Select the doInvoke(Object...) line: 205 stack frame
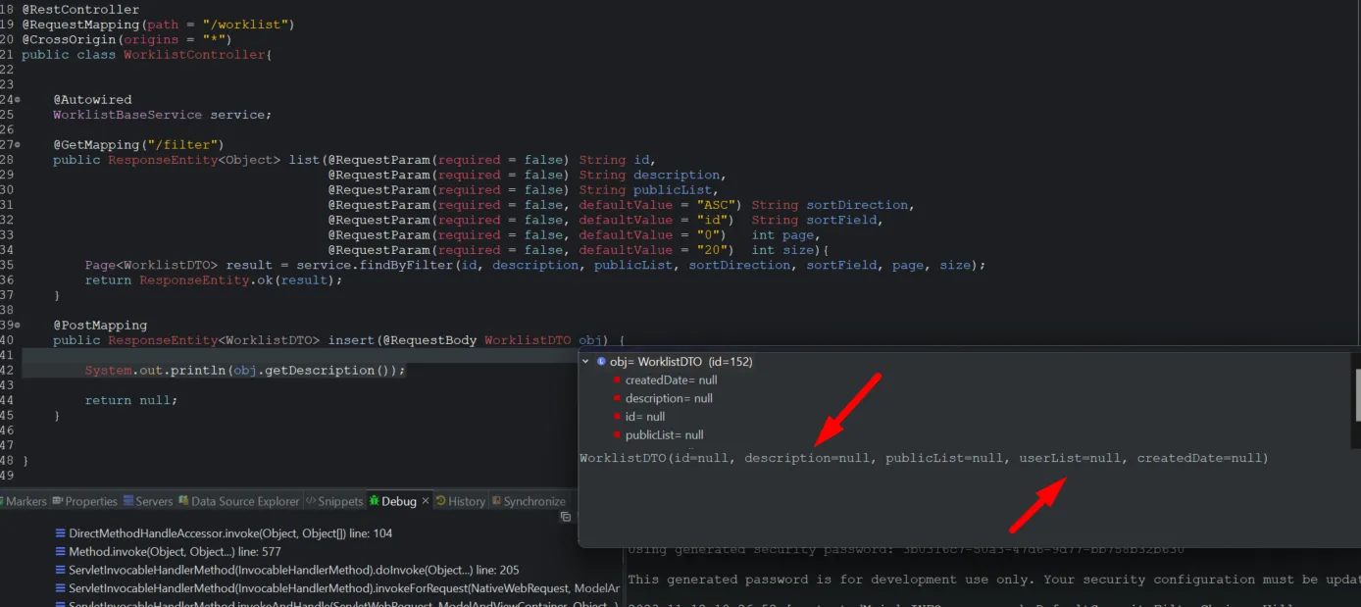 (294, 570)
